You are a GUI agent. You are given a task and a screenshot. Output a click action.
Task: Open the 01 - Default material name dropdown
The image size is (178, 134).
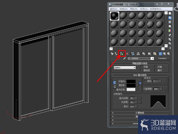coord(152,58)
